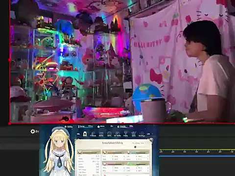Open the quill icon tab beside Settings
Screen dimensions: 235x176
[134, 134]
